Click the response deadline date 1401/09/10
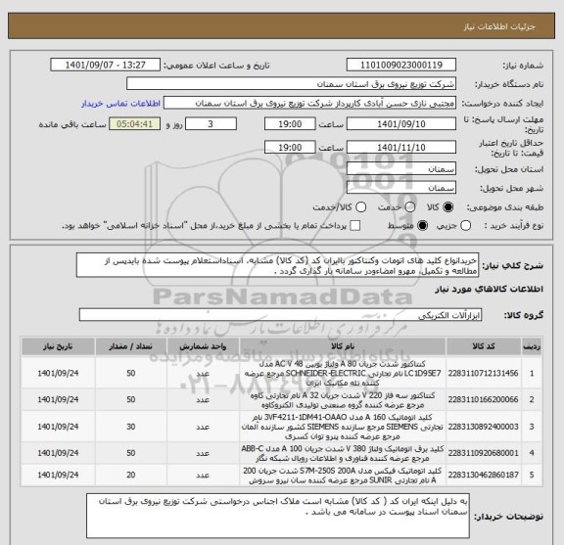The width and height of the screenshot is (564, 545). click(x=401, y=124)
